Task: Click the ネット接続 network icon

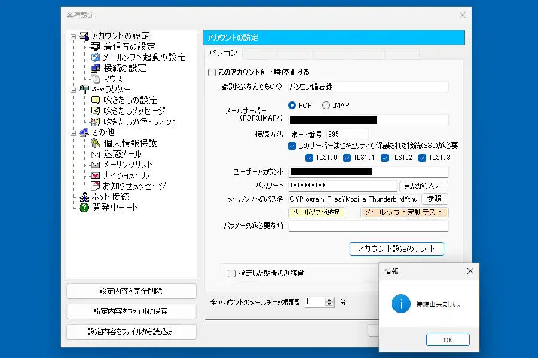Action: [84, 197]
